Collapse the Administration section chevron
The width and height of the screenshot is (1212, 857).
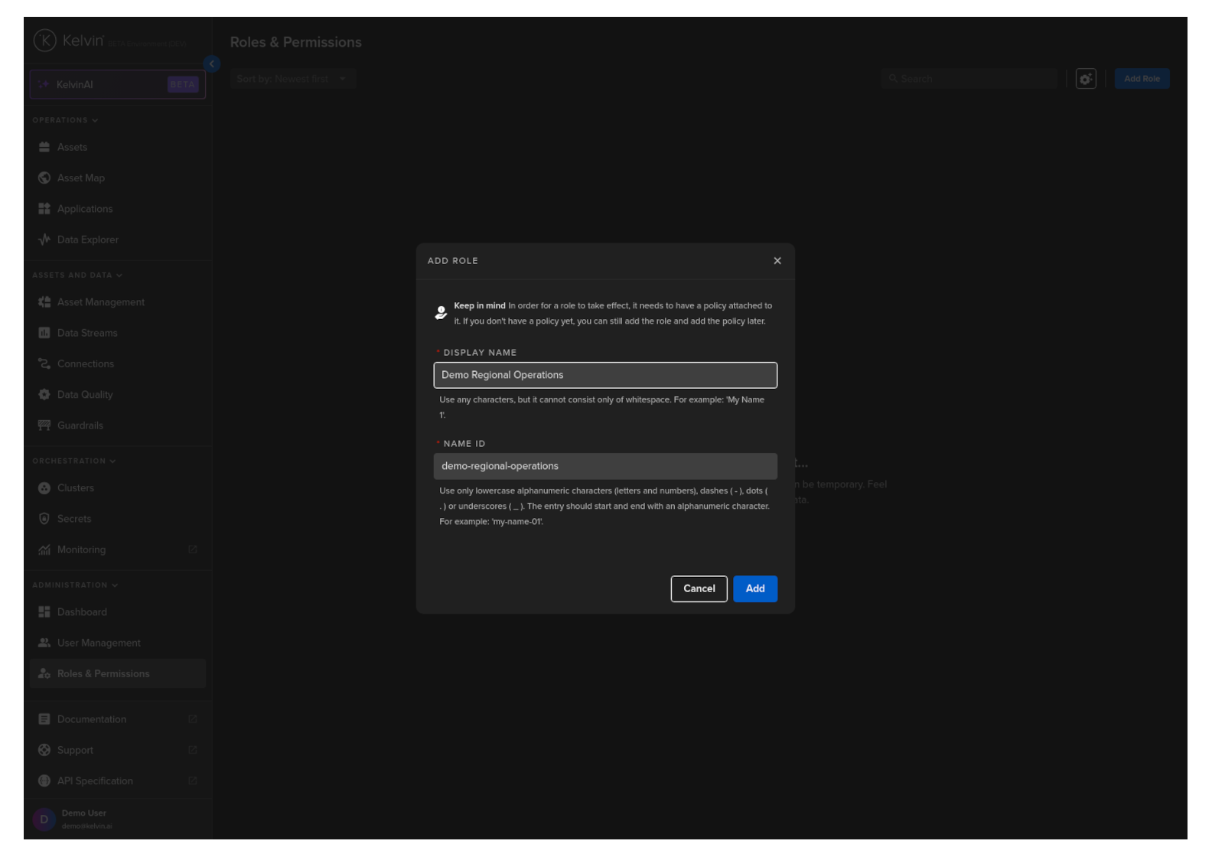(x=115, y=585)
